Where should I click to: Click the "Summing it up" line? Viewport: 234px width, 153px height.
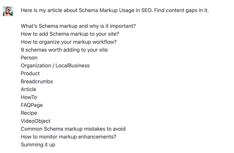(x=38, y=145)
